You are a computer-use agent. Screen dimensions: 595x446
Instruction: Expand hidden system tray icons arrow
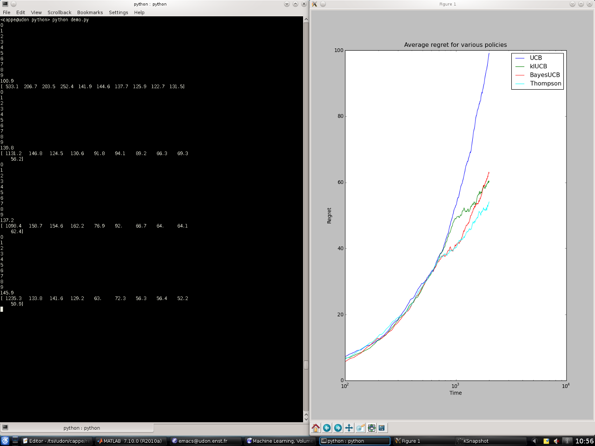click(x=534, y=441)
